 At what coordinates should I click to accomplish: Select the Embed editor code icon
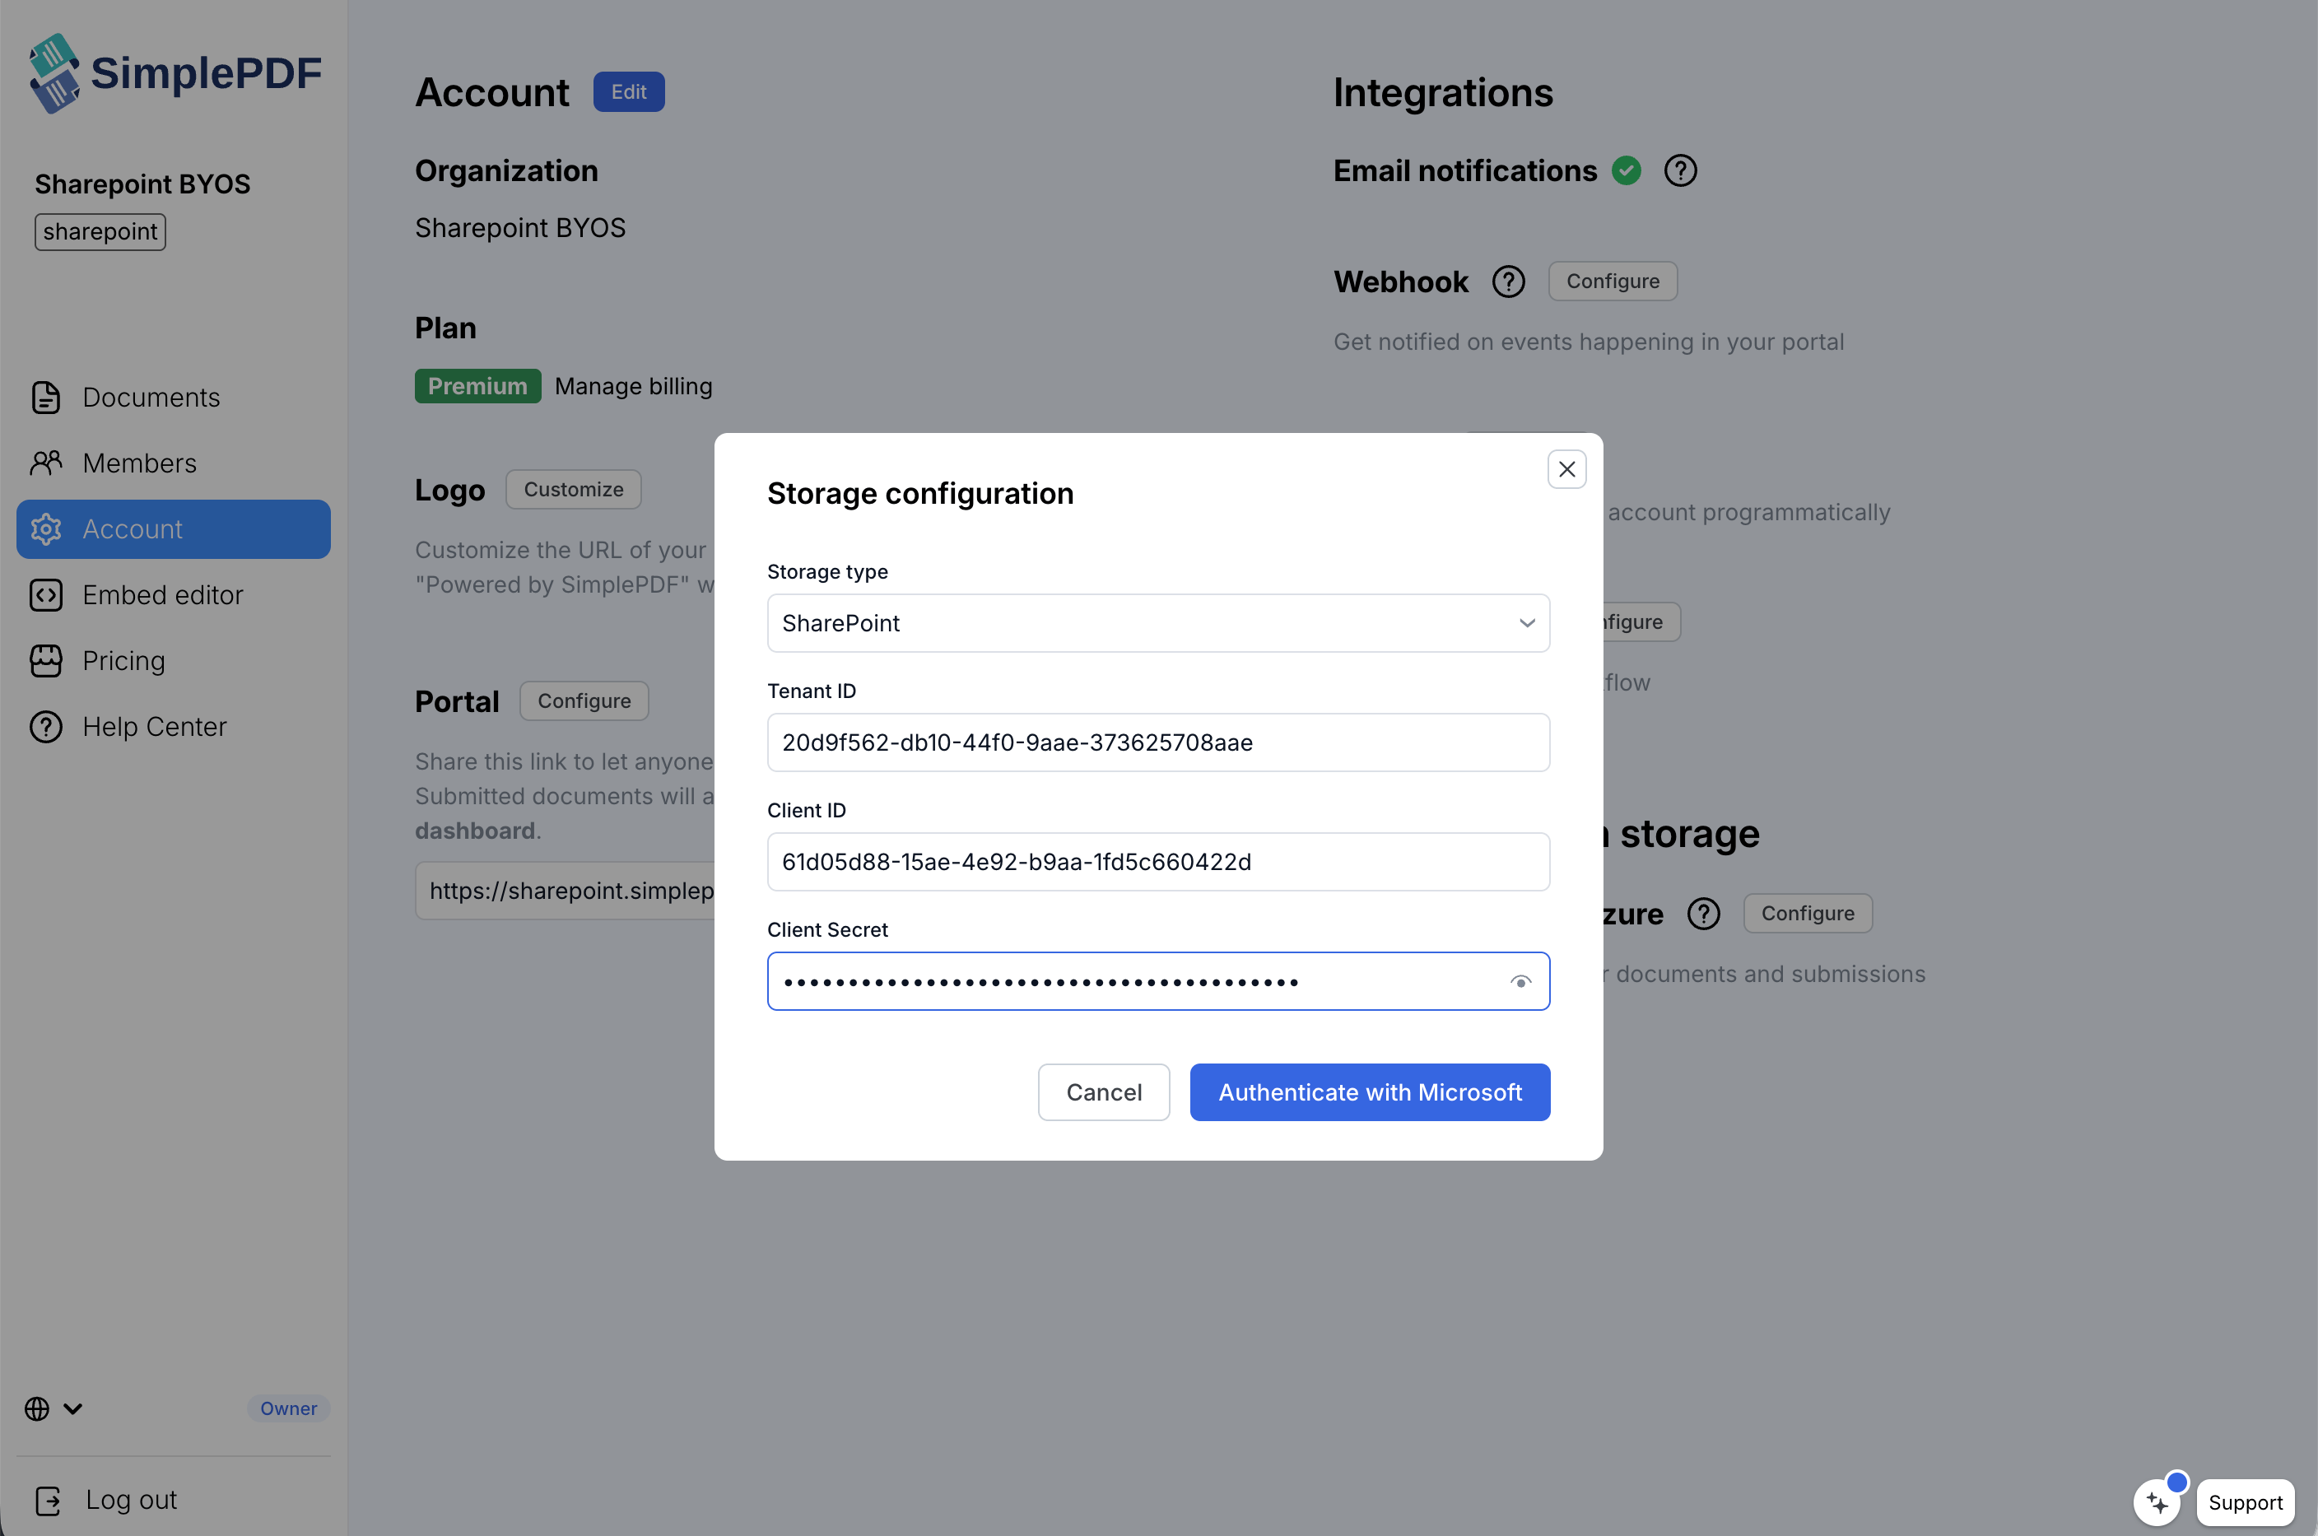tap(45, 594)
